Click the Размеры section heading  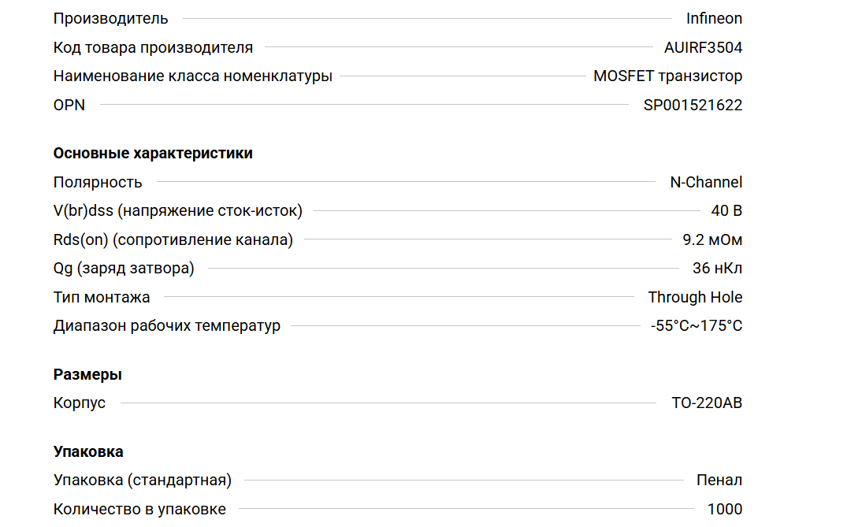click(87, 374)
